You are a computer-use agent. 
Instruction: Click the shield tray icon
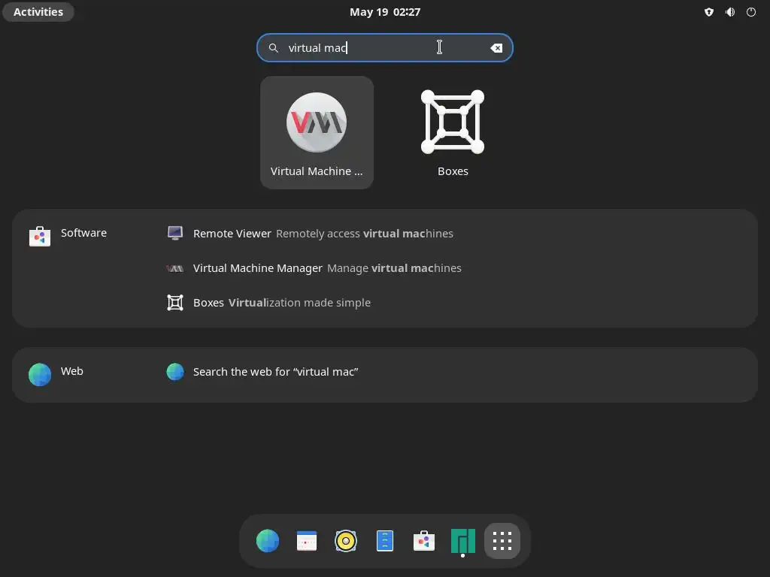(x=708, y=12)
